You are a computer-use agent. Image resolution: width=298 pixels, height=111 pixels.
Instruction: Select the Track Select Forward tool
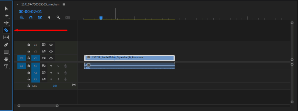[x=6, y=16]
